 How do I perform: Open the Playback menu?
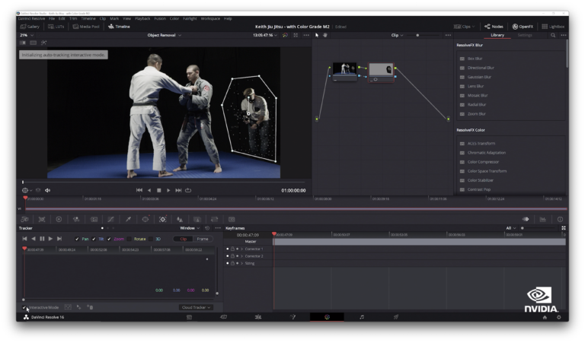click(142, 18)
